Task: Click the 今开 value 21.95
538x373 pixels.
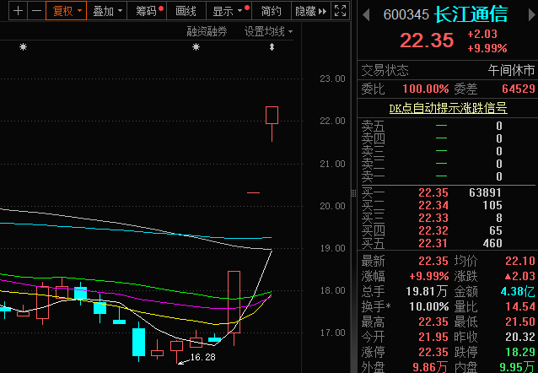Action: tap(433, 337)
